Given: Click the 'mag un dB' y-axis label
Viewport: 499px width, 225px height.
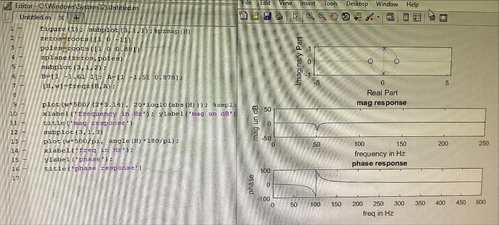Looking at the screenshot, I should tap(256, 123).
